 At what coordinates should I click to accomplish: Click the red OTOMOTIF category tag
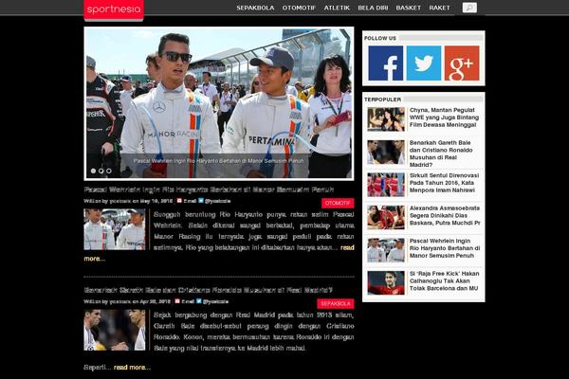[x=338, y=203]
